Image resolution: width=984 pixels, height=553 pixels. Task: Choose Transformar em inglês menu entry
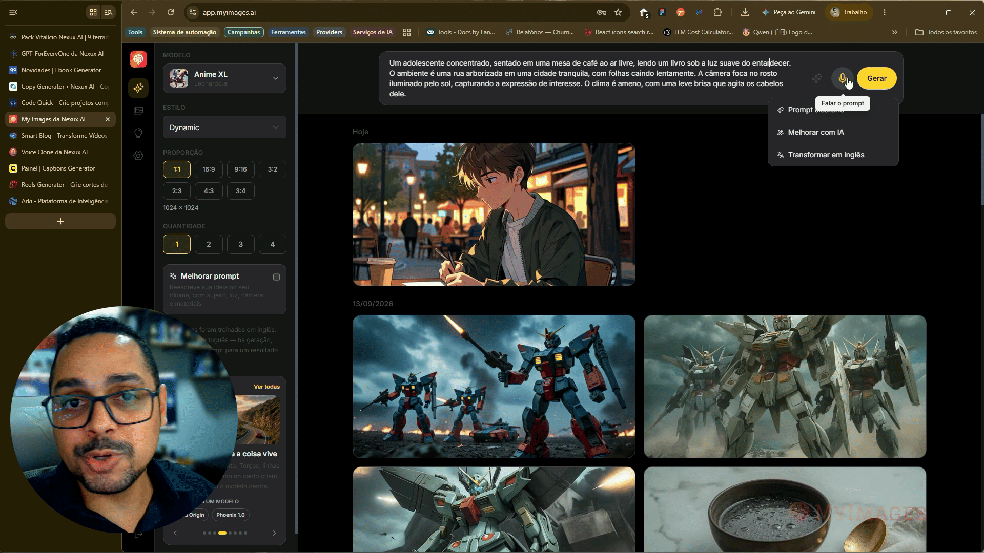click(833, 155)
